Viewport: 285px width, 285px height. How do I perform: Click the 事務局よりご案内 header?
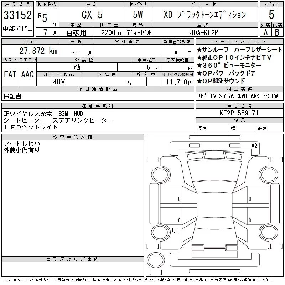point(73,259)
